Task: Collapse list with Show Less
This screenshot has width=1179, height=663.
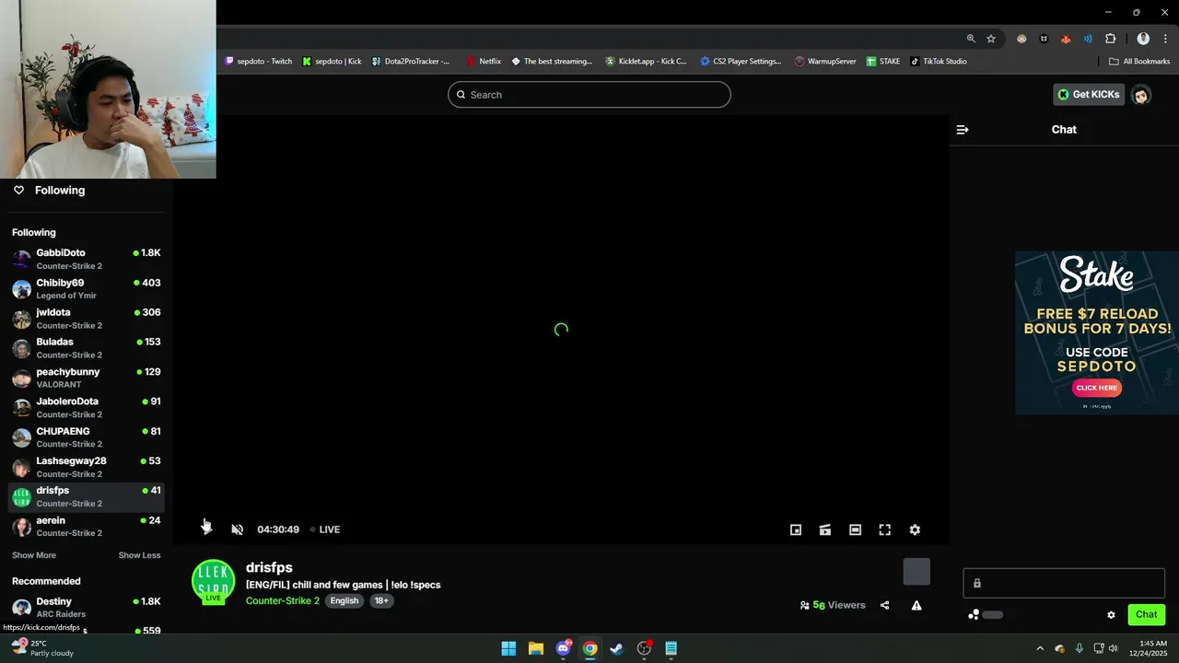Action: coord(139,555)
